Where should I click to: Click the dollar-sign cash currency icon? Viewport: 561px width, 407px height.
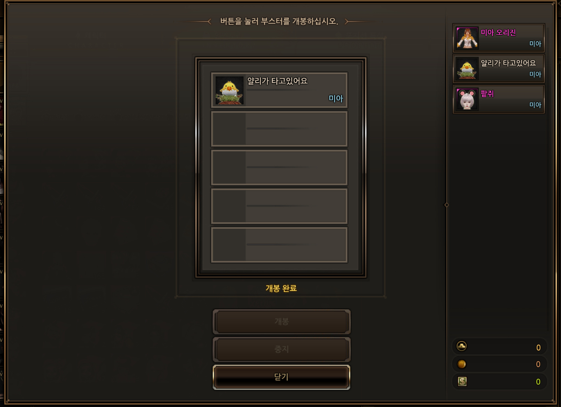[462, 381]
